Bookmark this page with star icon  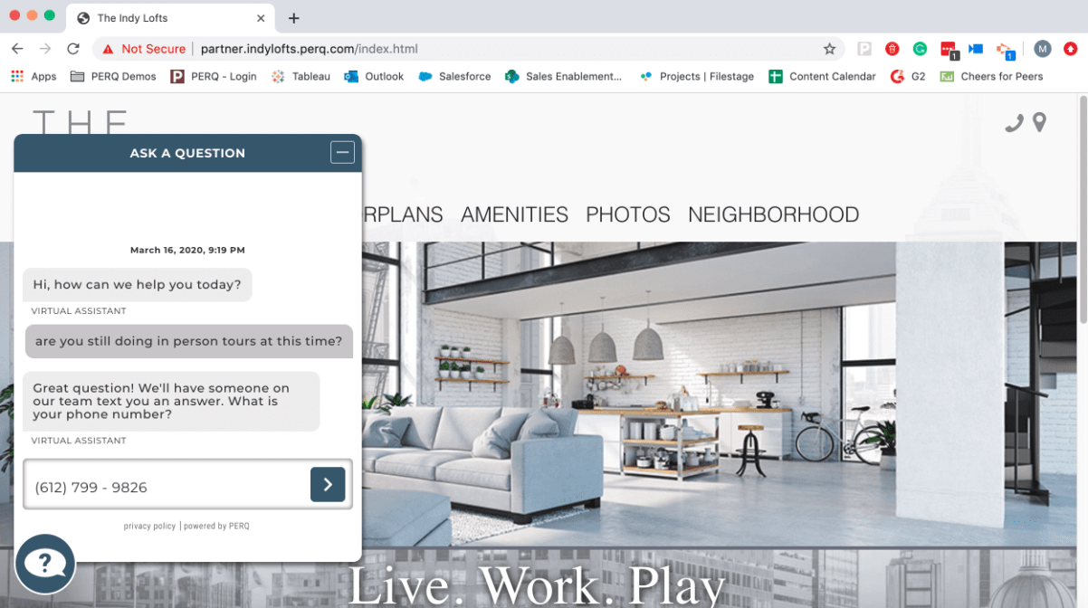coord(829,49)
